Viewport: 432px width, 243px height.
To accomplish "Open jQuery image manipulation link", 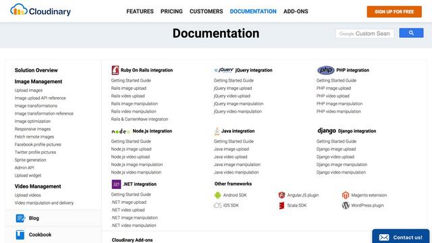I will click(238, 104).
